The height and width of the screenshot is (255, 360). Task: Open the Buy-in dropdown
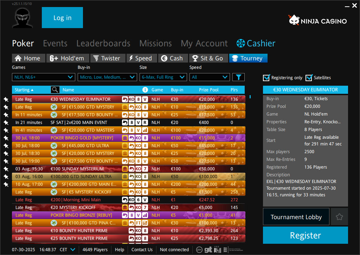tap(107, 77)
